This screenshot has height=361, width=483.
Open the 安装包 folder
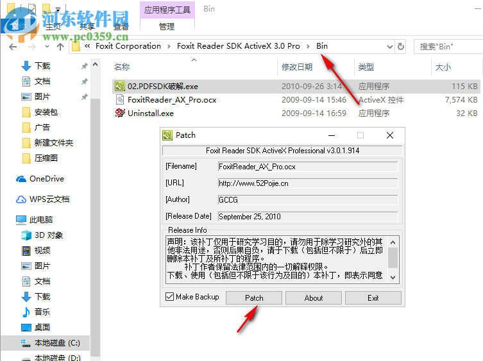click(x=46, y=112)
